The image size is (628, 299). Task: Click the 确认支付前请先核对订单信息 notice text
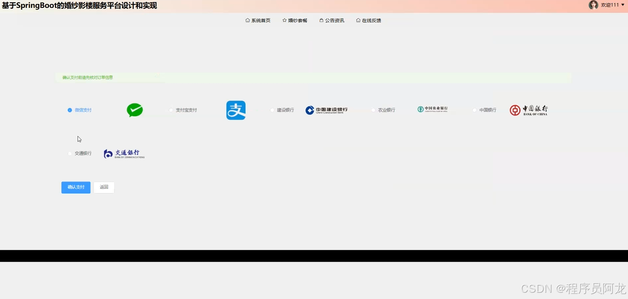(x=88, y=77)
